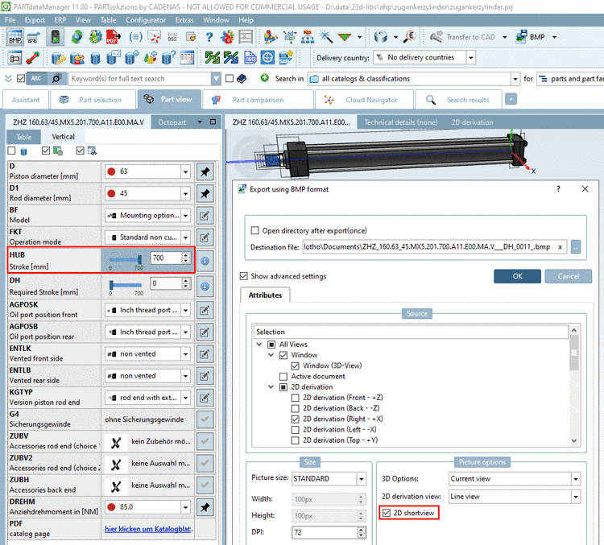Click the BMP export toolbar button

coord(531,37)
